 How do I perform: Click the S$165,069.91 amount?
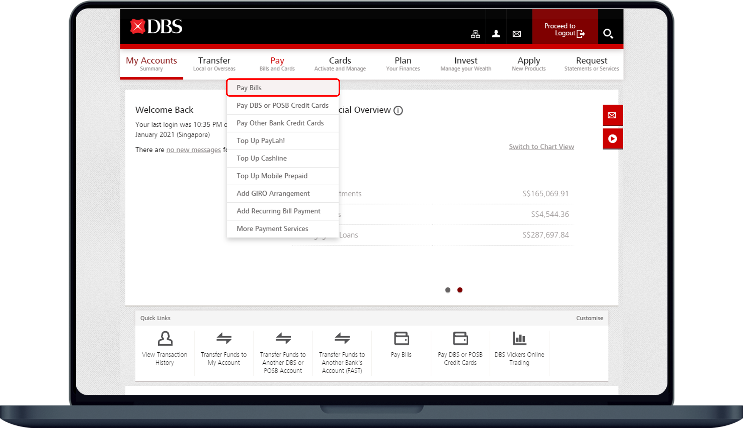click(x=546, y=194)
